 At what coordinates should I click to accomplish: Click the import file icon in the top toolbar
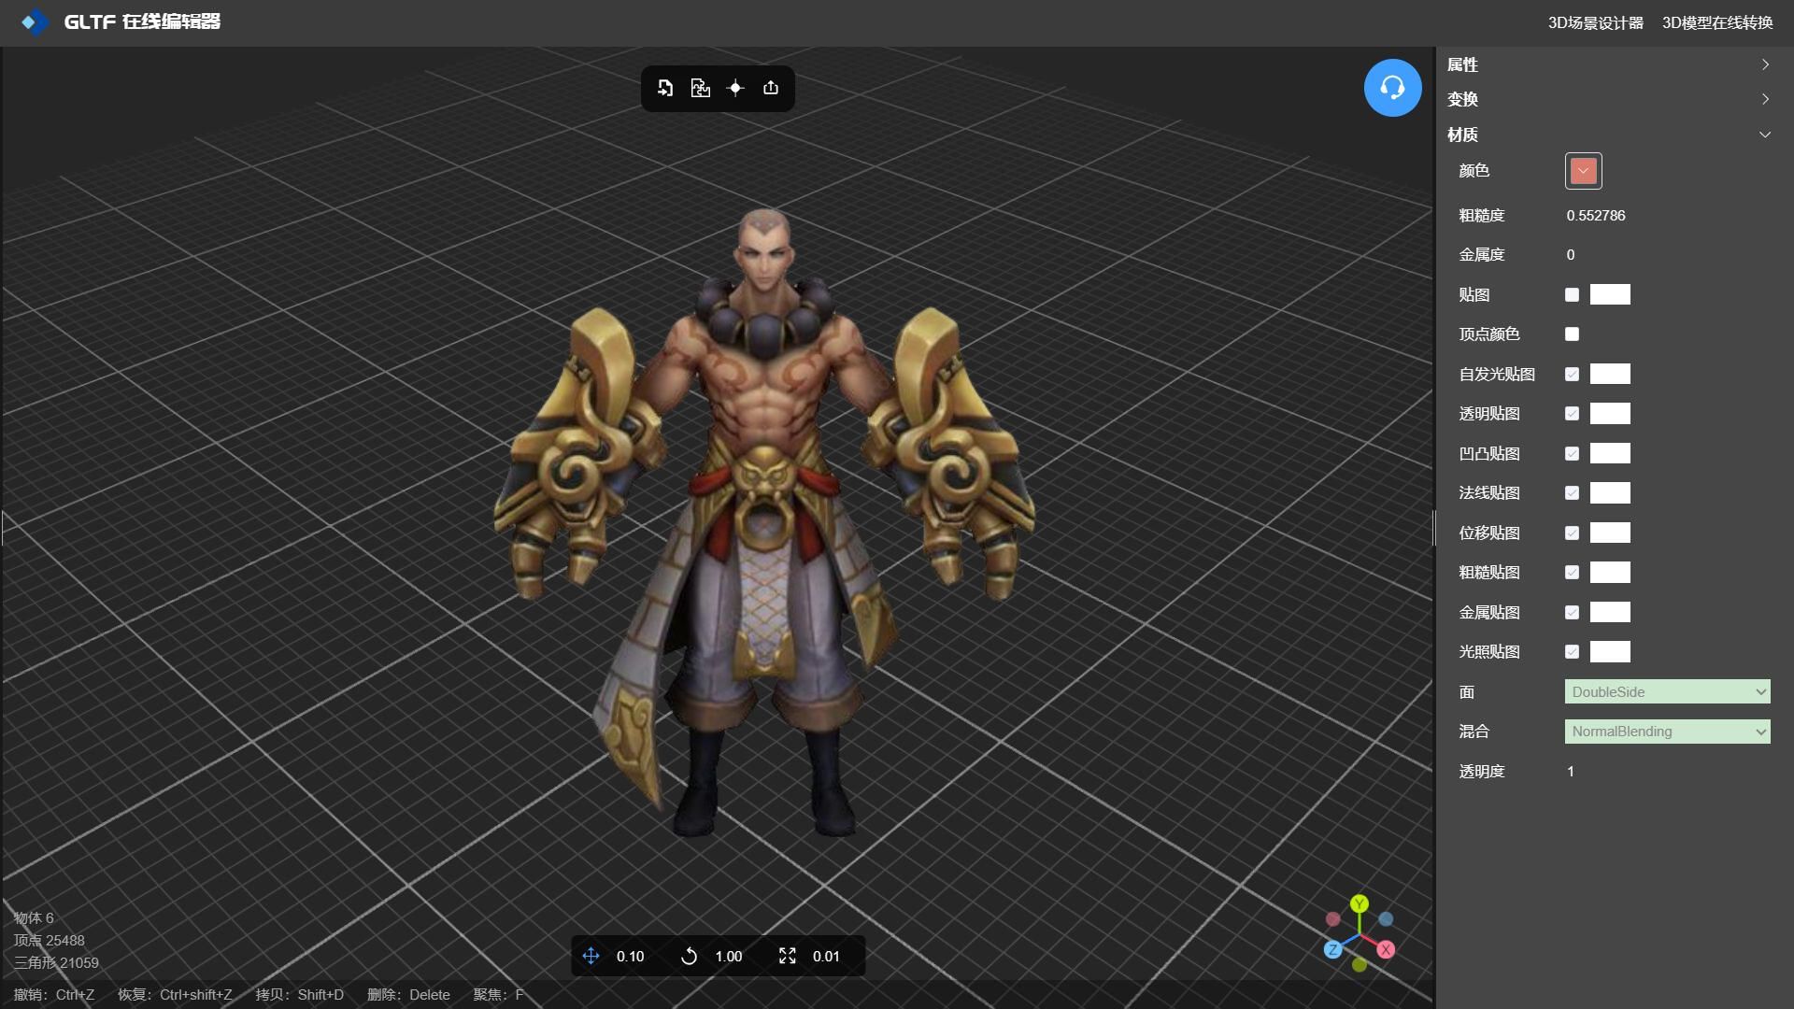click(665, 88)
